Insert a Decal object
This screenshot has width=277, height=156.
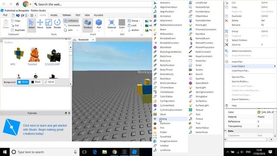point(163,114)
